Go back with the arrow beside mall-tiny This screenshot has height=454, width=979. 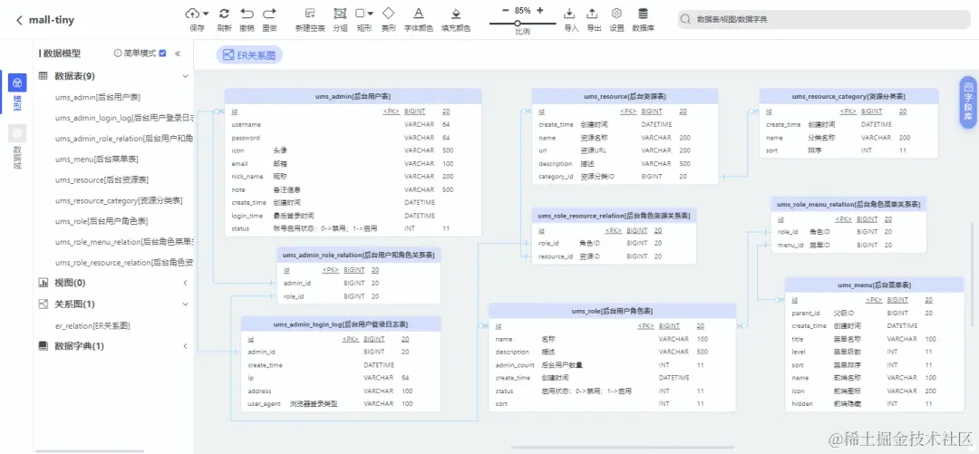[x=19, y=20]
